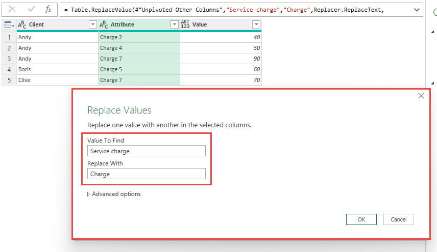
Task: Click the fx function icon
Action: click(48, 10)
